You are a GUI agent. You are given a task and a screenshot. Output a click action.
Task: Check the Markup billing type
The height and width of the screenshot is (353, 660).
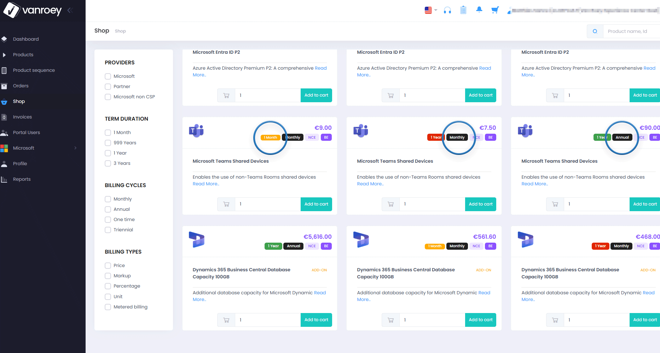[x=108, y=276]
